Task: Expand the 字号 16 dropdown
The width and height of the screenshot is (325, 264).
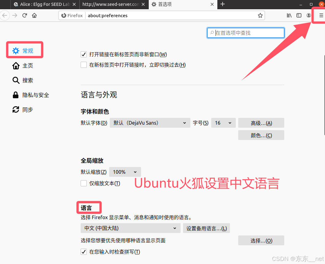Action: (x=223, y=123)
